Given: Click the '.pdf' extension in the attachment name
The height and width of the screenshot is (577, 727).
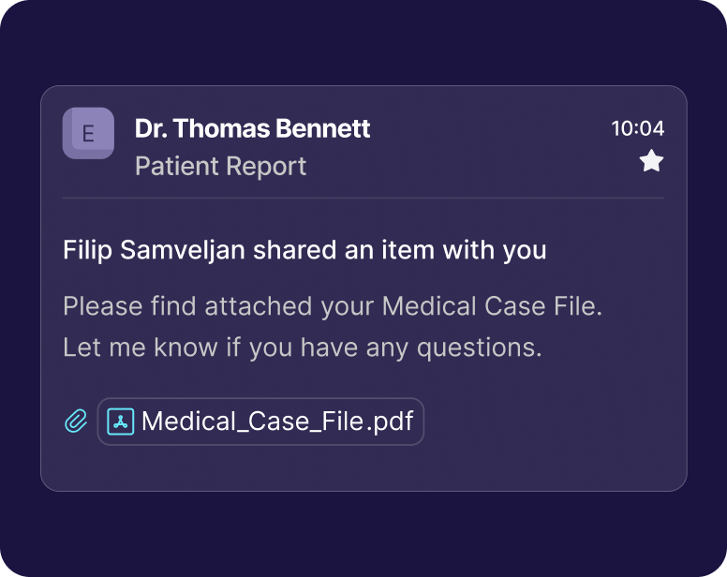Looking at the screenshot, I should point(391,422).
